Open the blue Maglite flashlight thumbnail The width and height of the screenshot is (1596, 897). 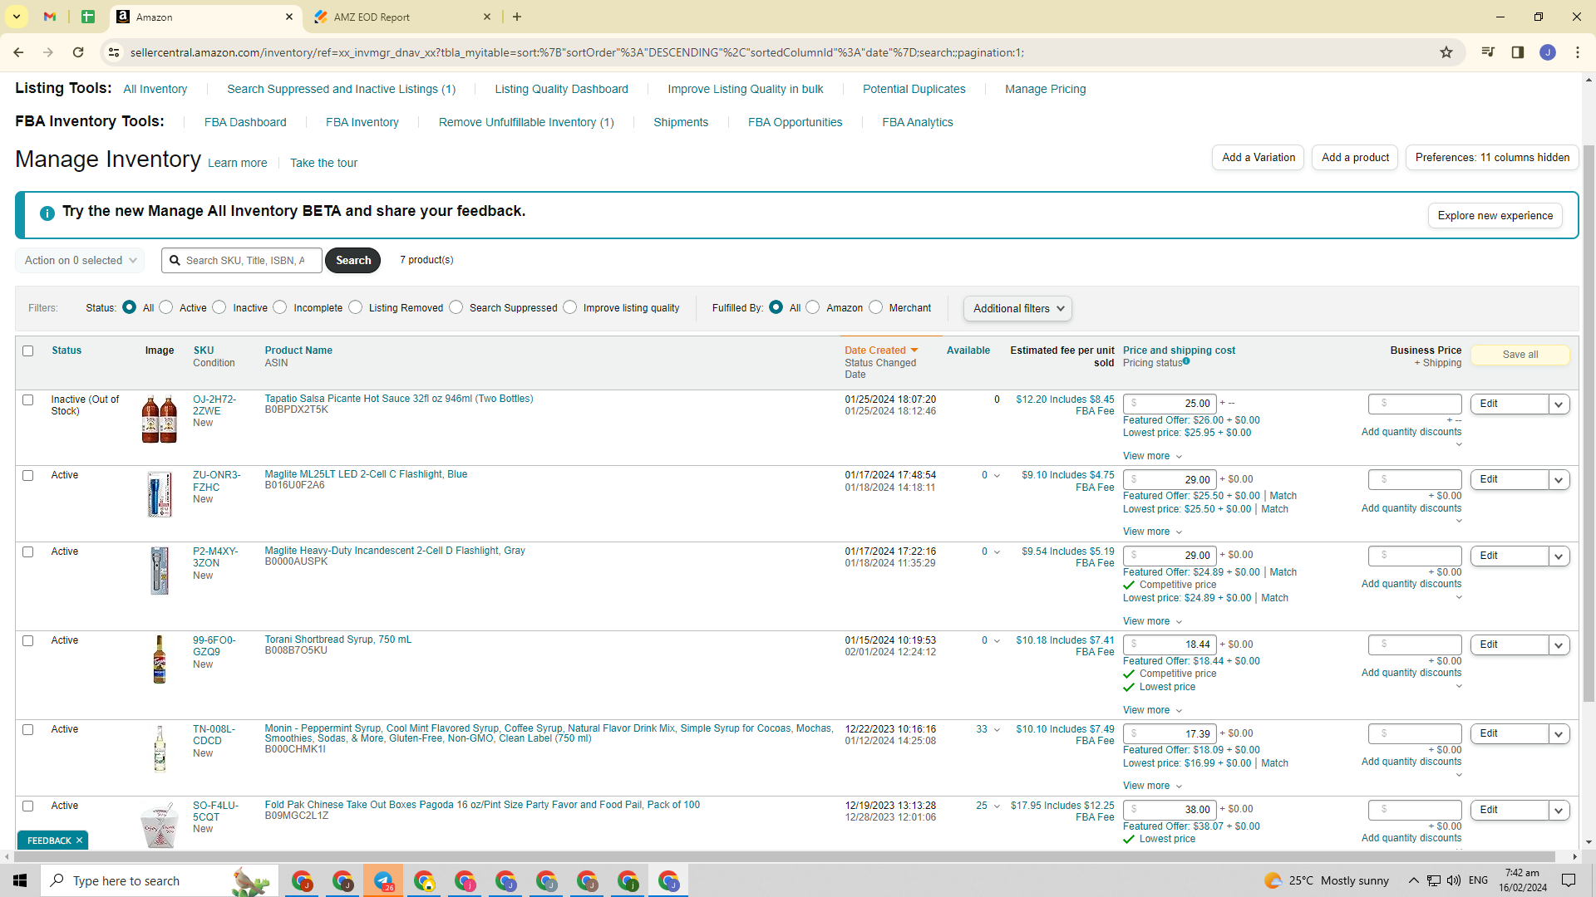(160, 495)
